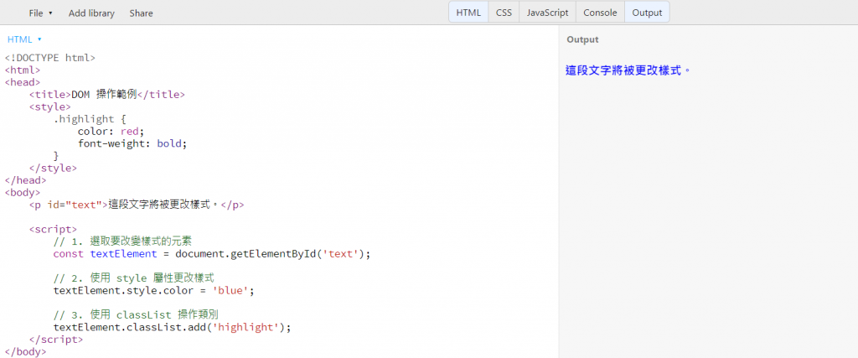Image resolution: width=858 pixels, height=358 pixels.
Task: Toggle the CSS panel tab
Action: (504, 13)
